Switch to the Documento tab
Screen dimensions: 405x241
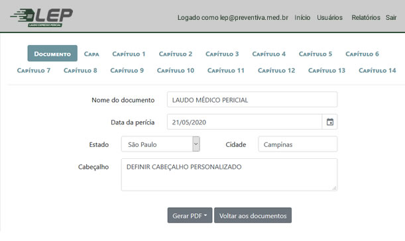52,54
